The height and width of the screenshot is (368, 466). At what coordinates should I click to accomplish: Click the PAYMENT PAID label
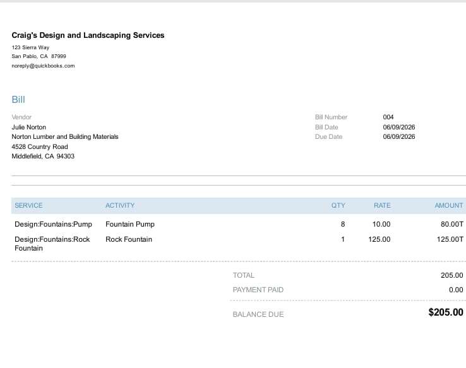coord(258,290)
